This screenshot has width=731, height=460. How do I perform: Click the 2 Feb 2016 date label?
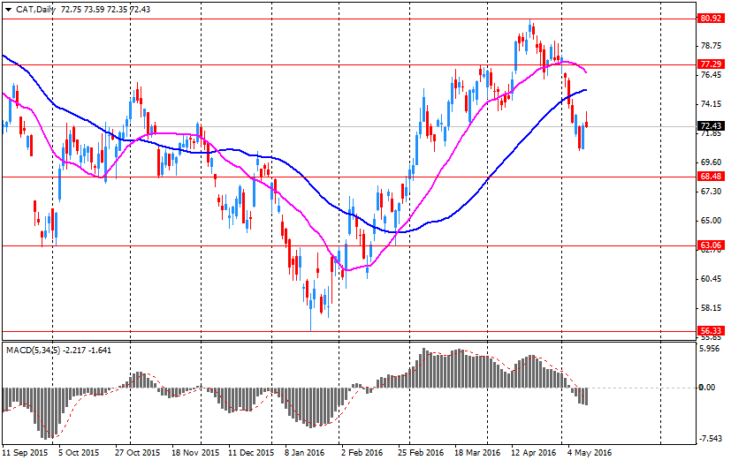(x=362, y=453)
